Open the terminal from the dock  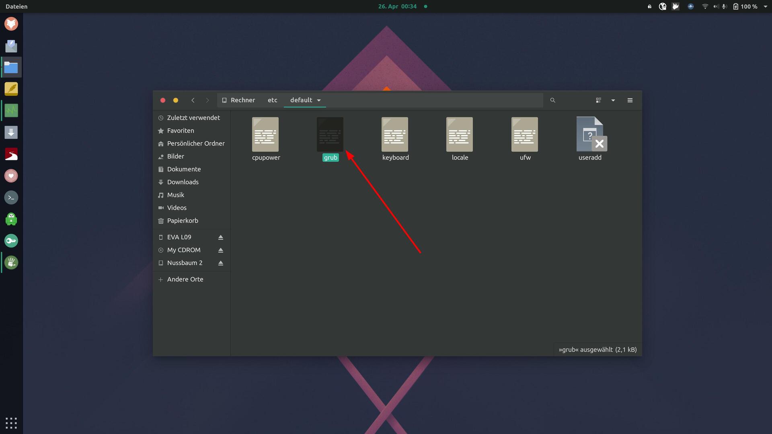11,197
